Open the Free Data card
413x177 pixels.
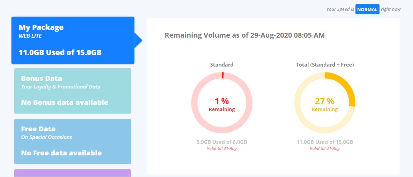(x=73, y=141)
